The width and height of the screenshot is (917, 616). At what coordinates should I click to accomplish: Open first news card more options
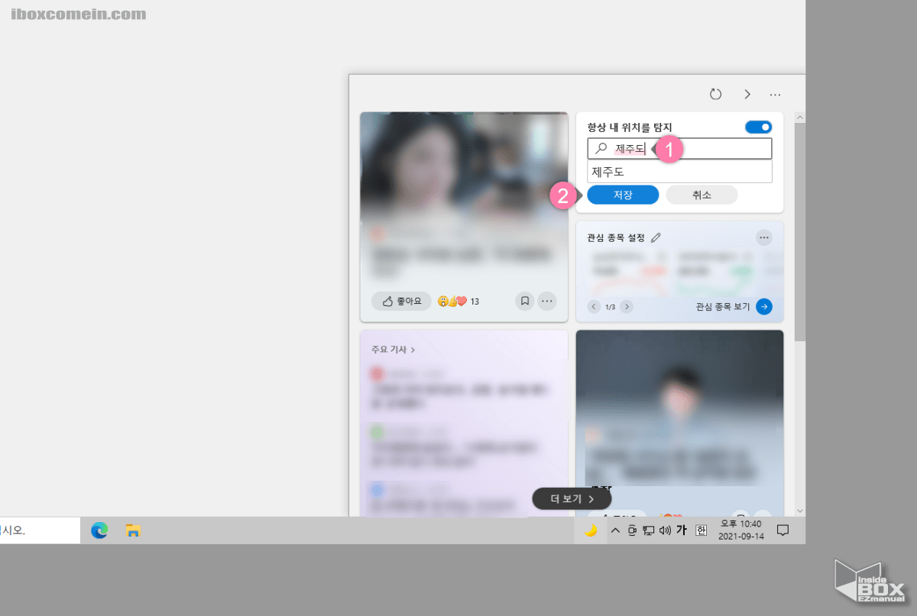[547, 301]
